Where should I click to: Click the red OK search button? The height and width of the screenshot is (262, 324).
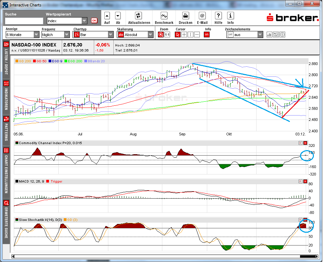tap(94, 20)
